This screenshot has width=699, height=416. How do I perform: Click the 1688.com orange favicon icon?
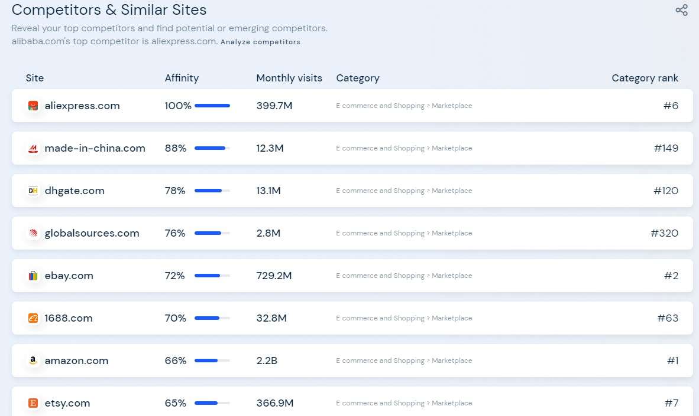click(33, 318)
